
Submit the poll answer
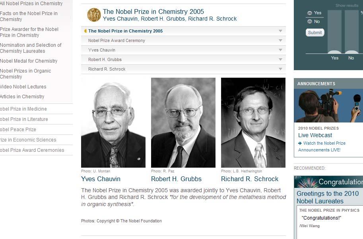(x=315, y=33)
